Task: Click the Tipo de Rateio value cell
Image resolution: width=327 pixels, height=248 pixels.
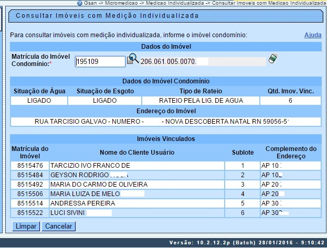Action: (199, 100)
